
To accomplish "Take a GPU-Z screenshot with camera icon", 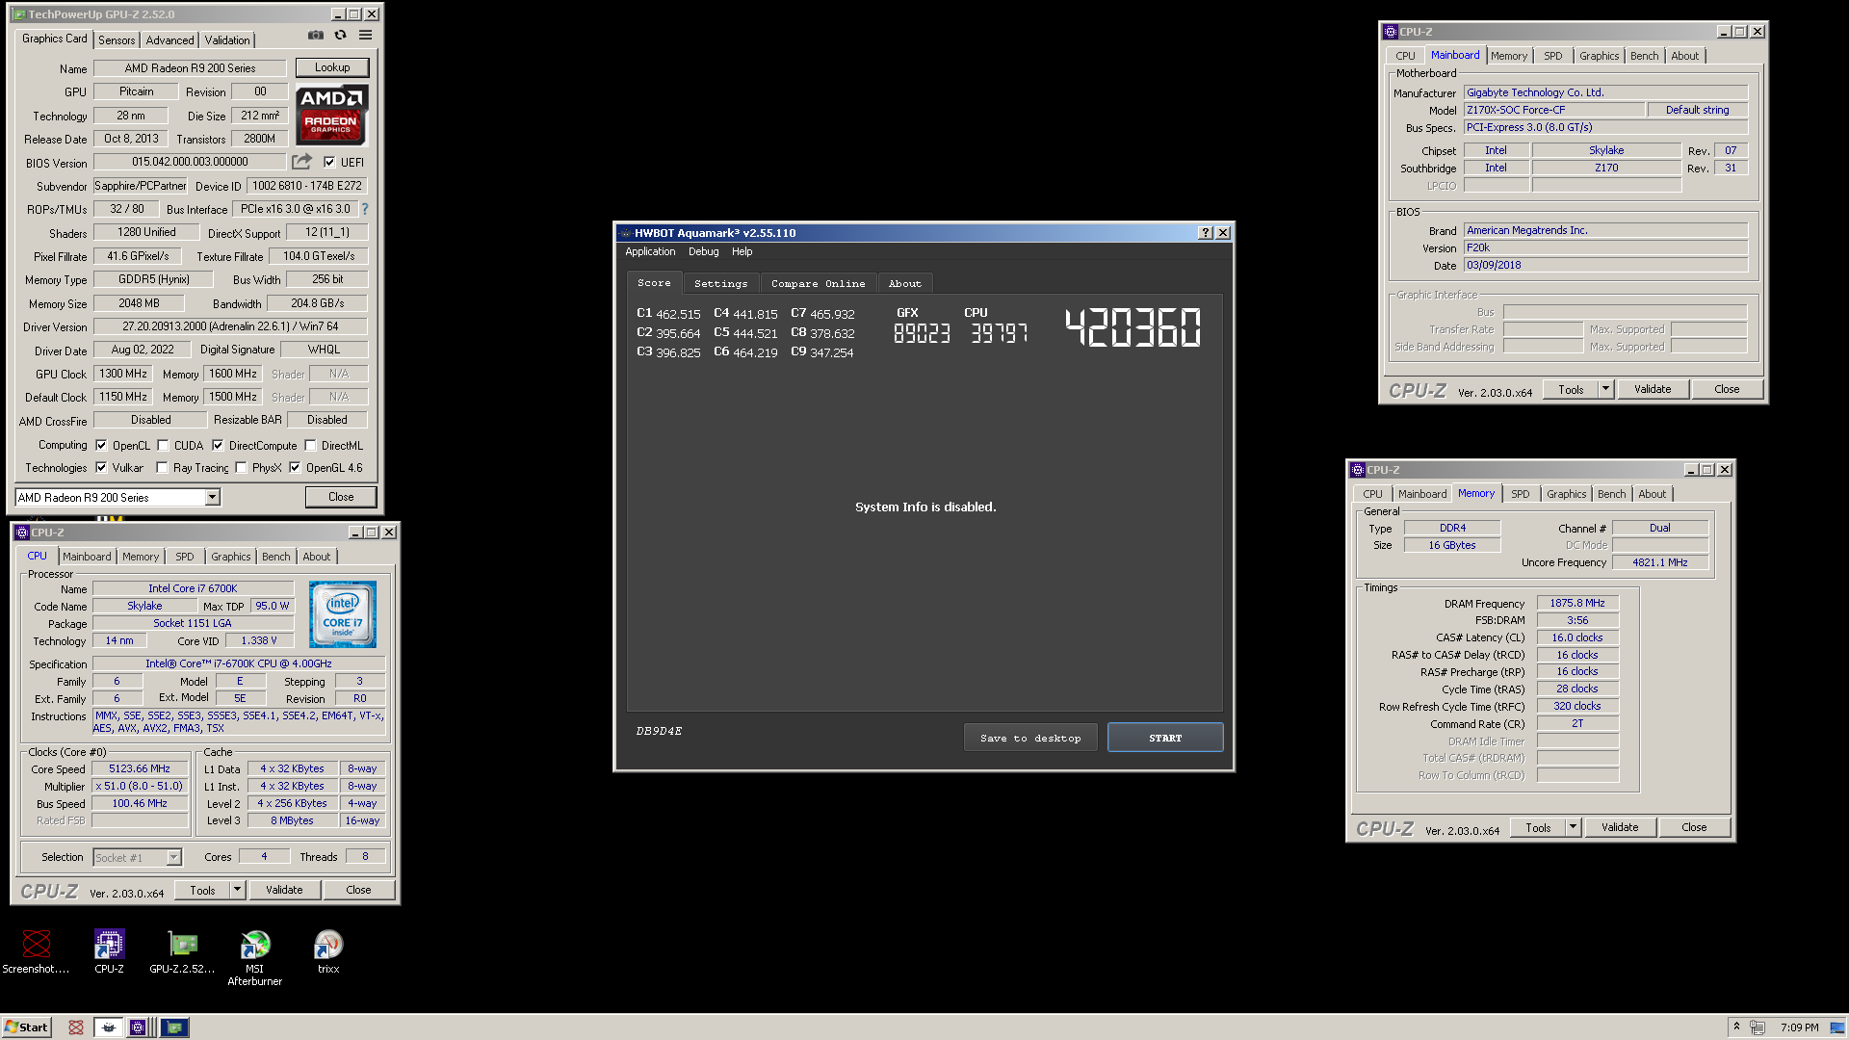I will click(x=315, y=36).
